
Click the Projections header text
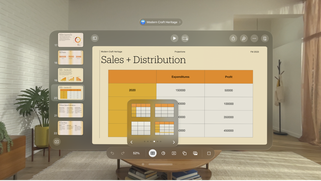coord(180,52)
